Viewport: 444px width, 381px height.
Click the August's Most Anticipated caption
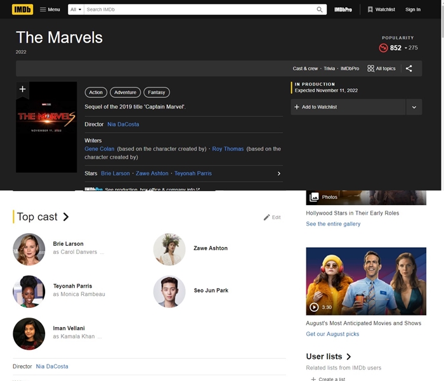pyautogui.click(x=363, y=323)
